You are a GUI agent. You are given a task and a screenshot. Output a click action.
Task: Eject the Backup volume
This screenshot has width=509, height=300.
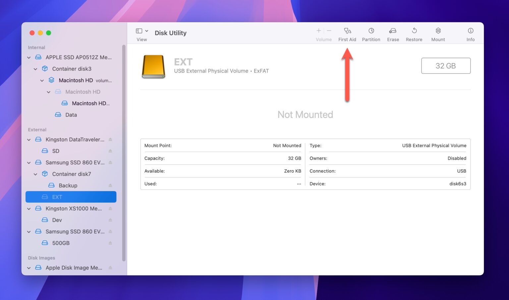tap(110, 185)
